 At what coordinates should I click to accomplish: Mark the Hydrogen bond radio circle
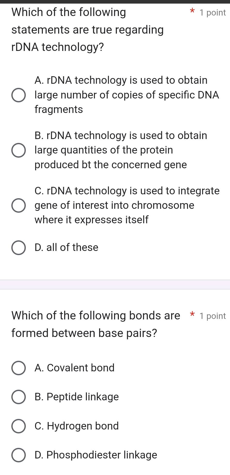(x=19, y=426)
